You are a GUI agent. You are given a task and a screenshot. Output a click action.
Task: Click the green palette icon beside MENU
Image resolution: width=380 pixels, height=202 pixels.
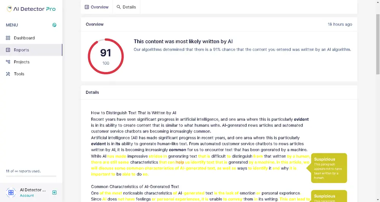[x=54, y=25]
